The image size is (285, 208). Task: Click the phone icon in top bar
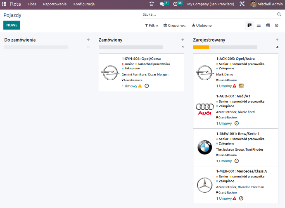152,4
